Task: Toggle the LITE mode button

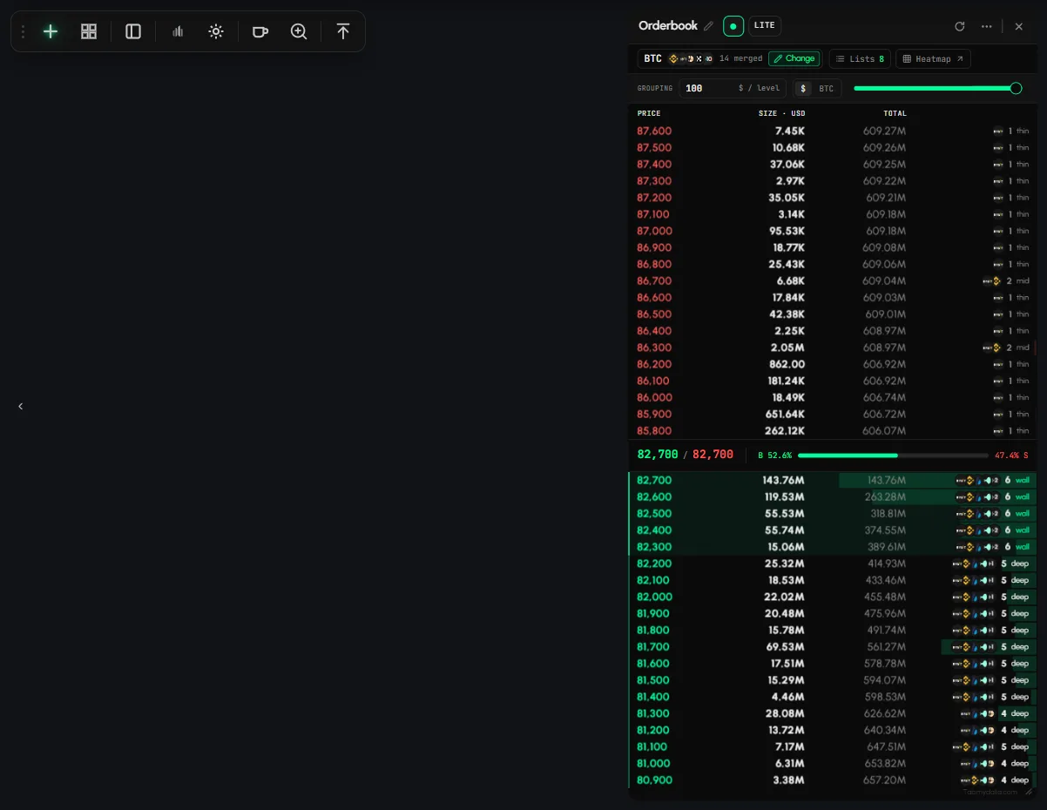Action: [765, 25]
